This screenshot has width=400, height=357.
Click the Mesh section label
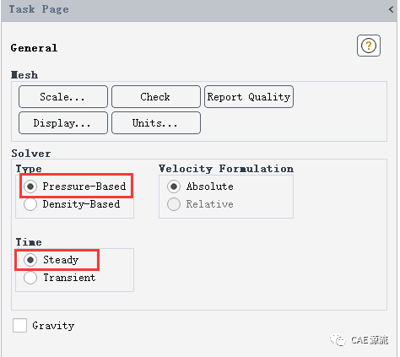24,75
